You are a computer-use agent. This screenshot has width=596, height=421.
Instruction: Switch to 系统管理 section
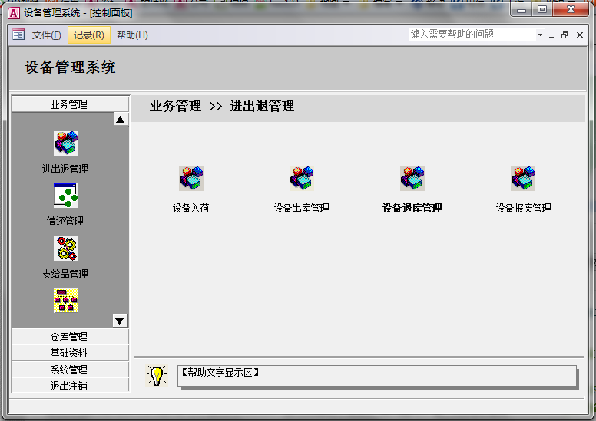(71, 370)
